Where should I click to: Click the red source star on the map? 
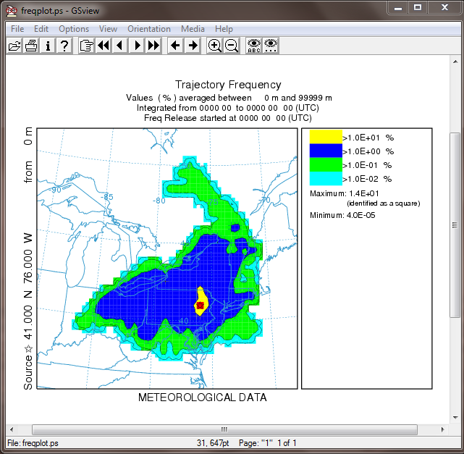pyautogui.click(x=201, y=305)
